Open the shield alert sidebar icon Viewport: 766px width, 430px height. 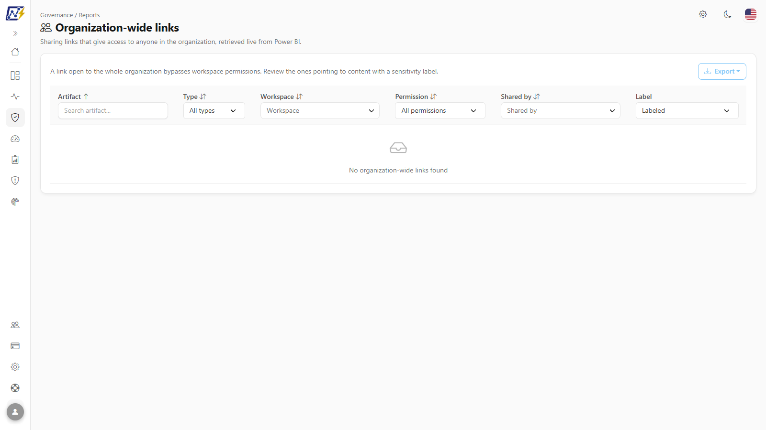pos(15,181)
